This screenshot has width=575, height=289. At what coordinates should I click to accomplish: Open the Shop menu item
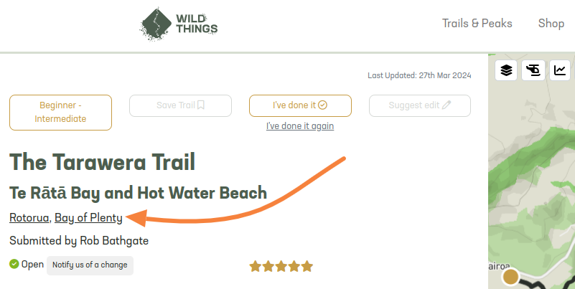[x=551, y=24]
